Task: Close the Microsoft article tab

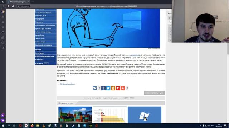Action: click(28, 2)
